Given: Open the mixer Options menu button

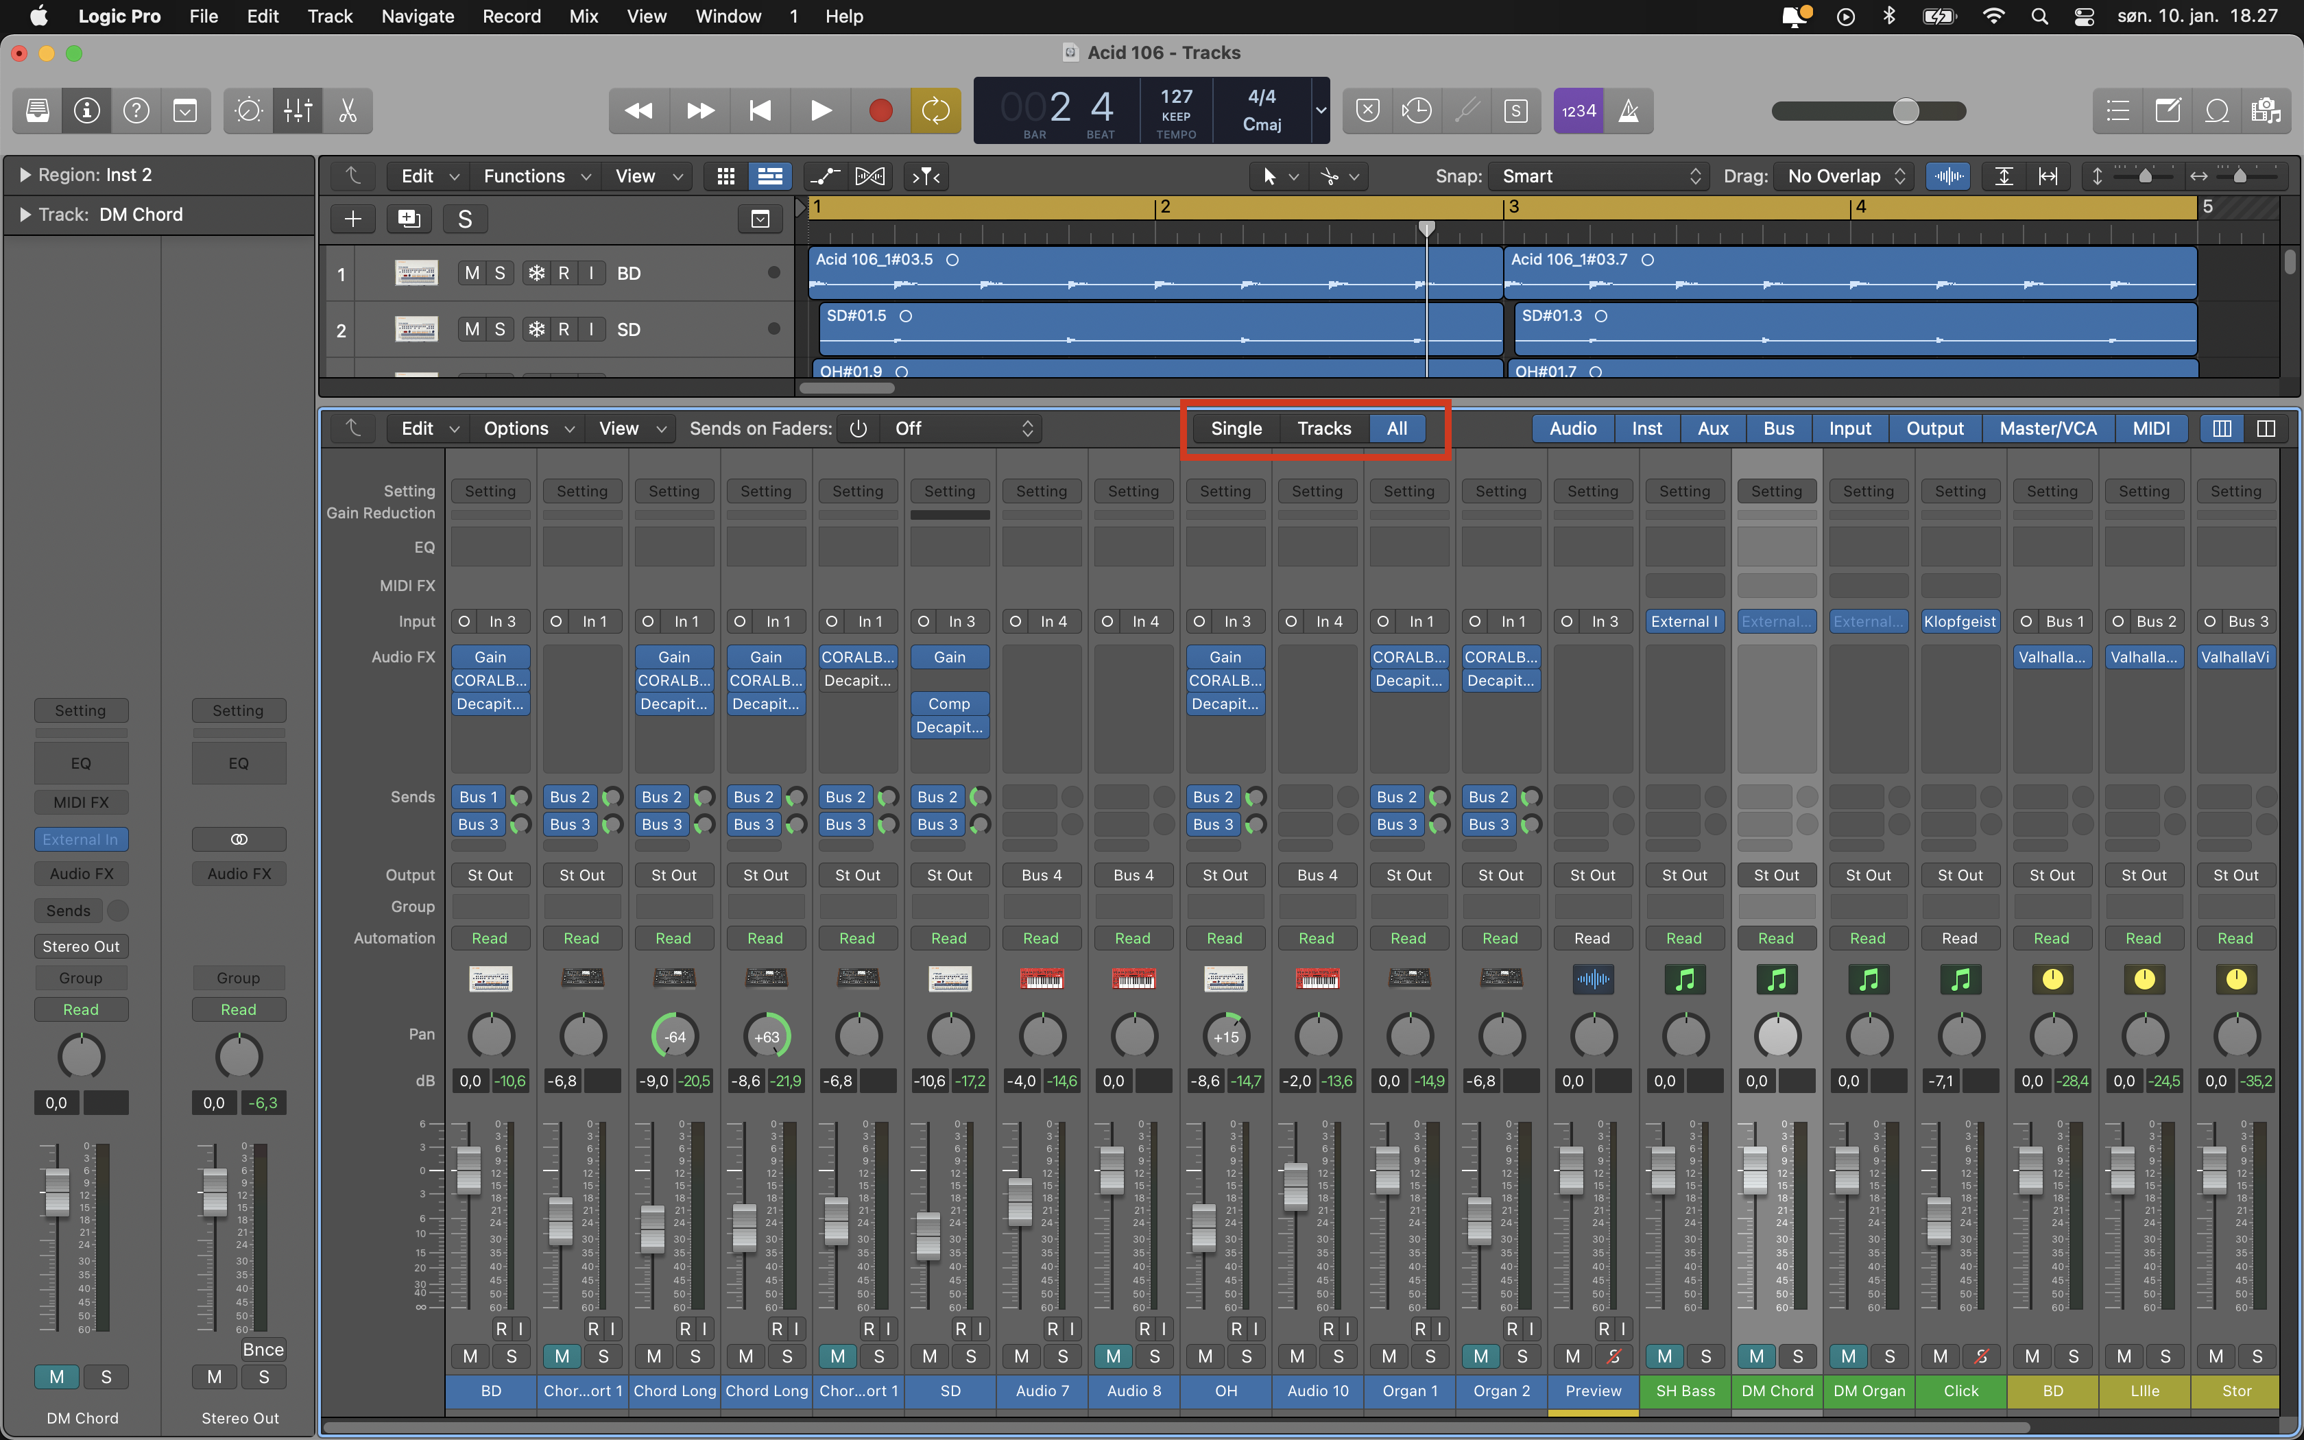Looking at the screenshot, I should click(527, 429).
